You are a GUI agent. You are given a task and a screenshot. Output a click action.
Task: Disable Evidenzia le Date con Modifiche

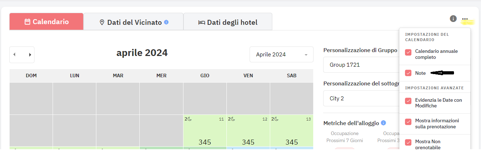pyautogui.click(x=408, y=101)
